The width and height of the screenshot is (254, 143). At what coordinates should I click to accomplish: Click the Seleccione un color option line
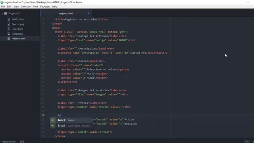tap(95, 70)
